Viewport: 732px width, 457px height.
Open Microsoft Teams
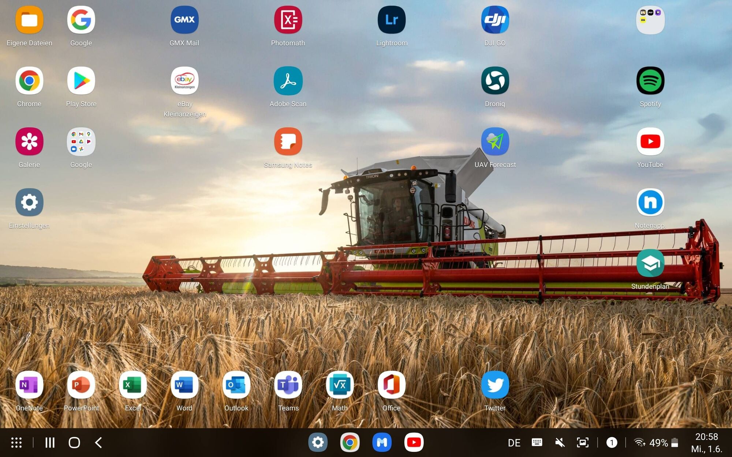(x=288, y=385)
